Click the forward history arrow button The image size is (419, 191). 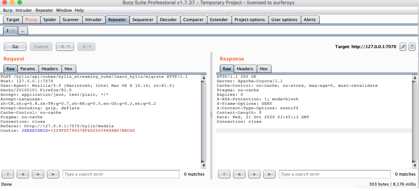coord(86,47)
